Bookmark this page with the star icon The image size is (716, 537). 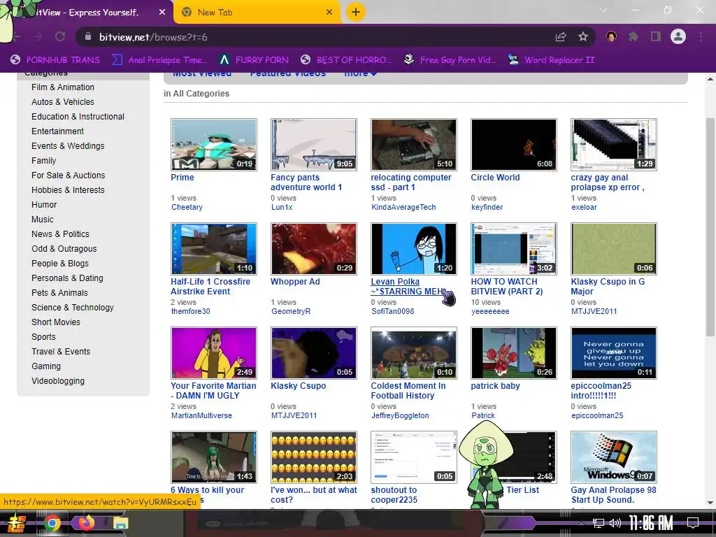coord(582,37)
